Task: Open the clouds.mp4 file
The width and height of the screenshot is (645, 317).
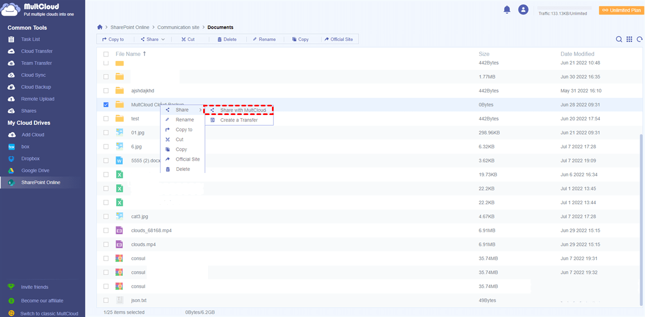Action: pyautogui.click(x=144, y=244)
